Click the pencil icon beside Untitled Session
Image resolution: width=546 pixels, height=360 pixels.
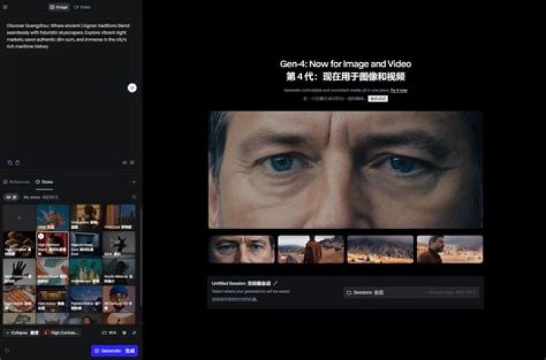(x=275, y=283)
